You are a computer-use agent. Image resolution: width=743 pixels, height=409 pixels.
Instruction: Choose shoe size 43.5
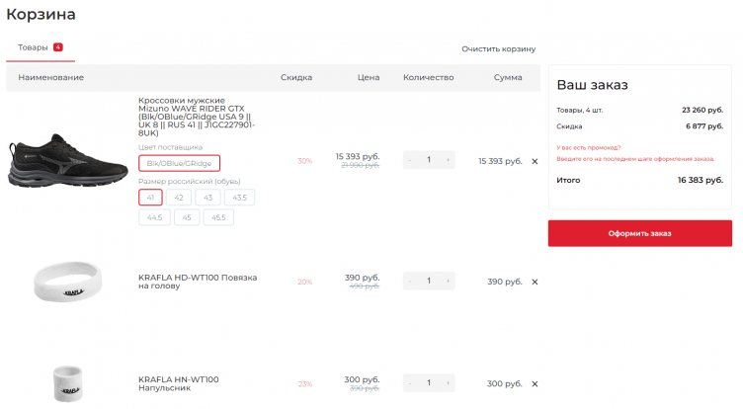pos(238,198)
